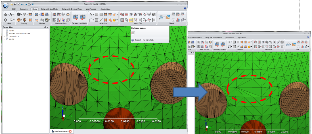Click the highlighted Collapse edges tool

pyautogui.click(x=131, y=20)
